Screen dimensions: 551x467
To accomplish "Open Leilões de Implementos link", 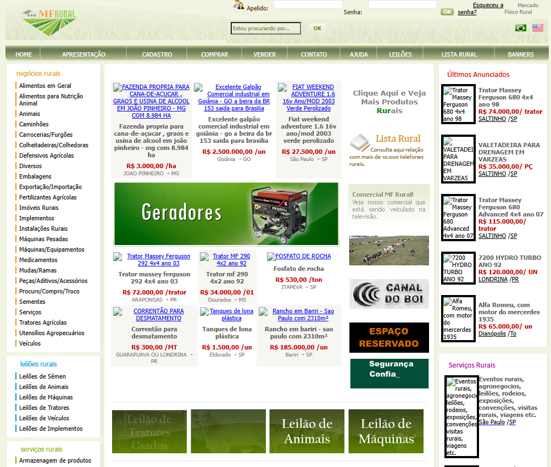I will pos(51,429).
